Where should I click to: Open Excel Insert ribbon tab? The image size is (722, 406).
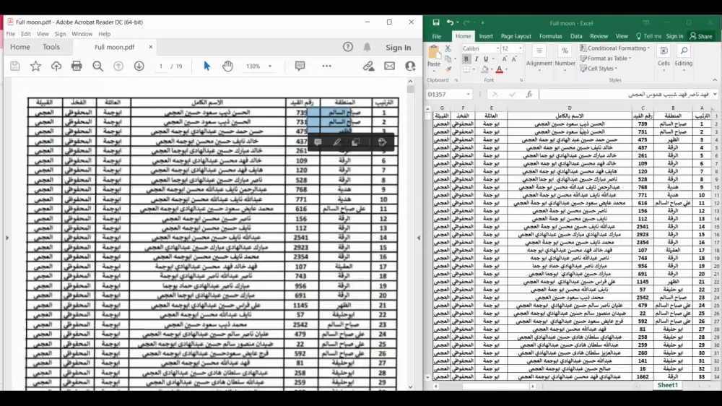click(x=486, y=36)
